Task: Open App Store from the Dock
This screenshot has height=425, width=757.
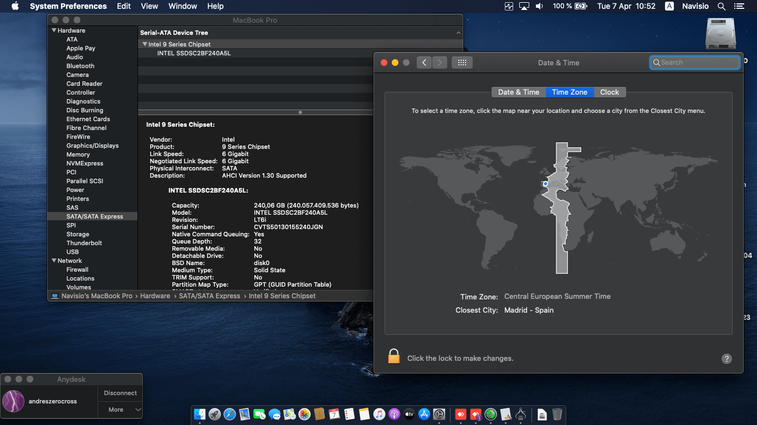Action: (x=424, y=414)
